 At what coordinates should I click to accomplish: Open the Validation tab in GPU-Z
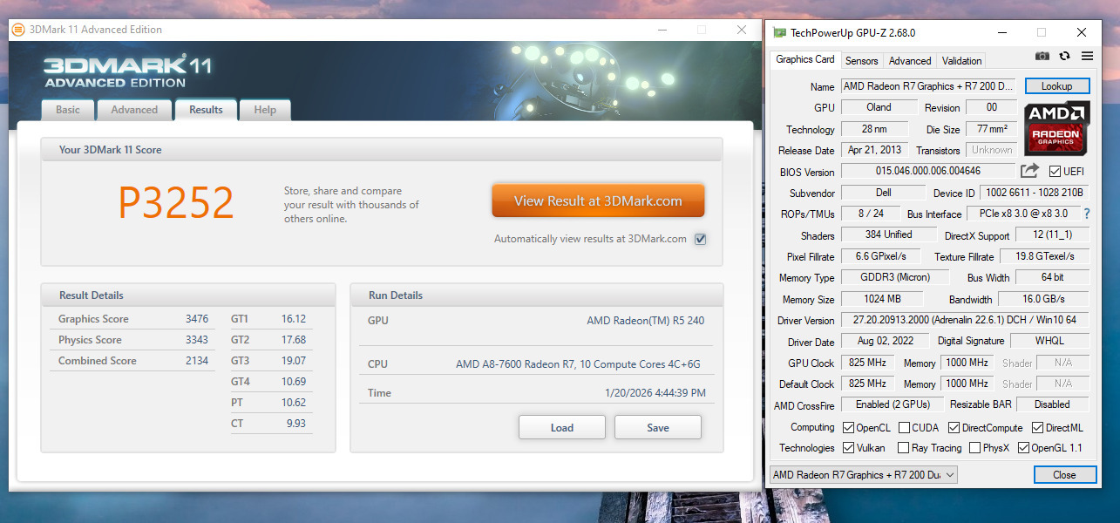[962, 61]
